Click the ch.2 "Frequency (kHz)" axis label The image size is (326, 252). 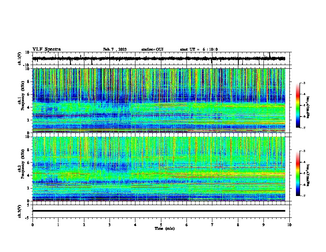(x=23, y=164)
